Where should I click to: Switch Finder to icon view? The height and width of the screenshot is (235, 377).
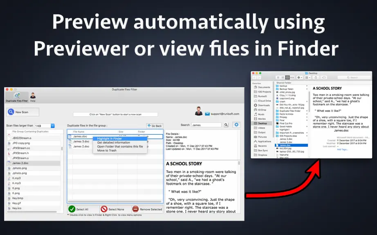278,78
